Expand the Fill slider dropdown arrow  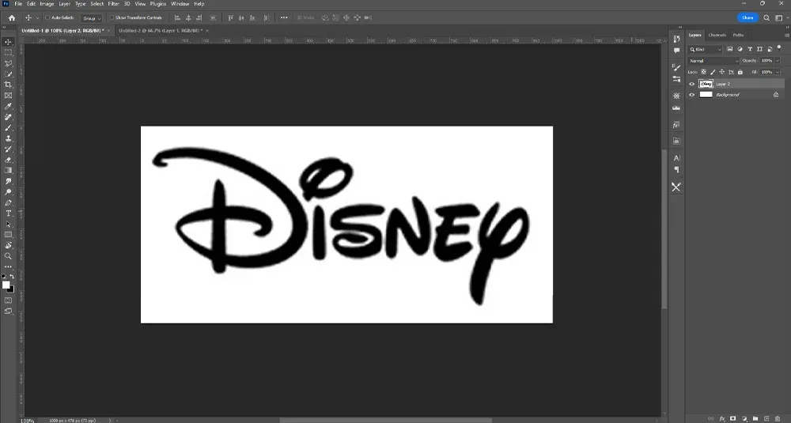(778, 72)
